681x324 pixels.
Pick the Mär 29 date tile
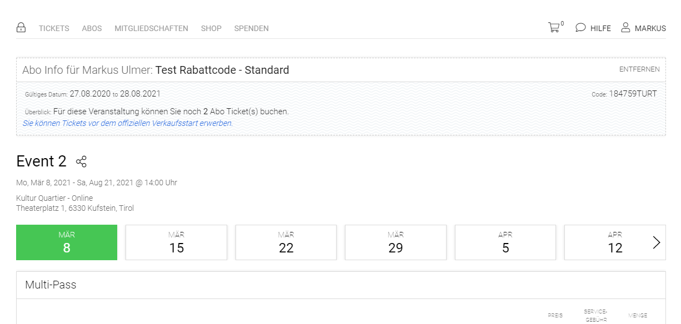click(395, 242)
